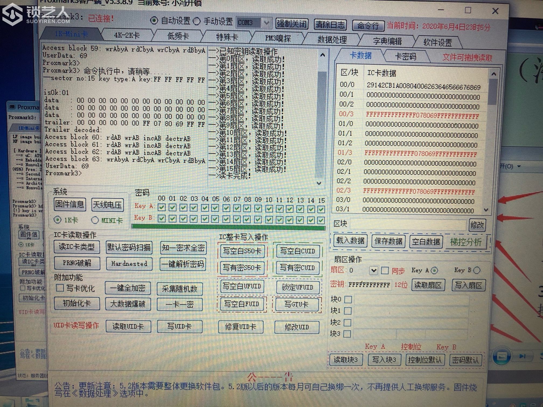Screen dimensions: 543x407
Task: Click the 写空白FUID button
Action: pos(242,304)
